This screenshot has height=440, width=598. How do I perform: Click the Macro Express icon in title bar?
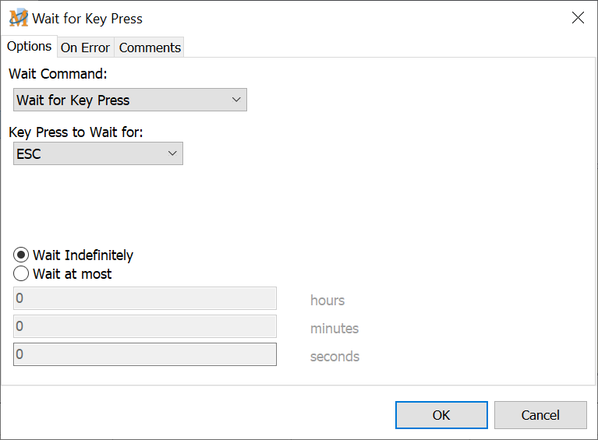pyautogui.click(x=18, y=18)
